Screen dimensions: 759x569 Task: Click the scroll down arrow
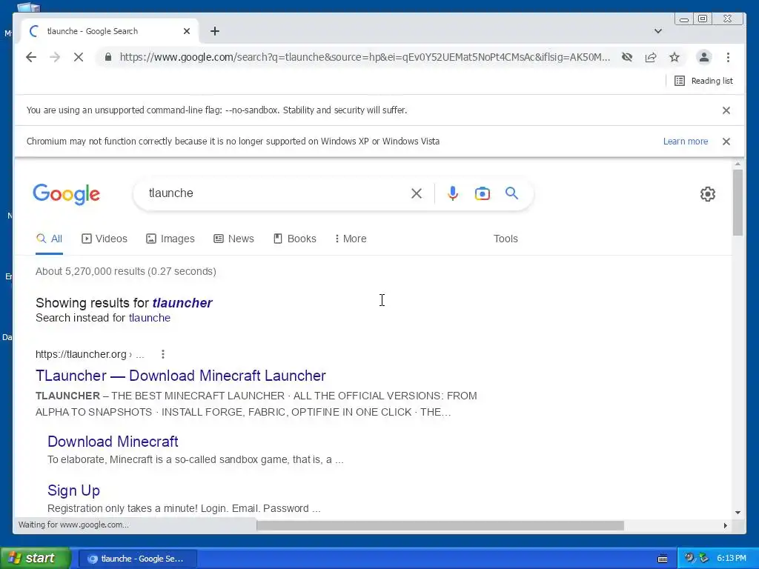tap(738, 513)
